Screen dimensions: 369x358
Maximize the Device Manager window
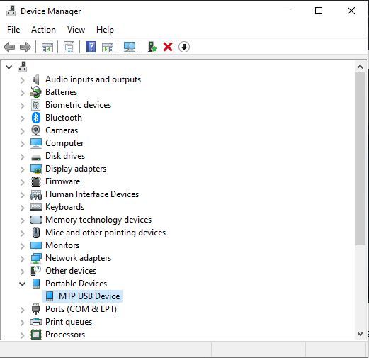click(319, 11)
